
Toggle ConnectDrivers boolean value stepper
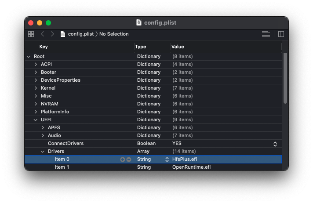(x=275, y=144)
